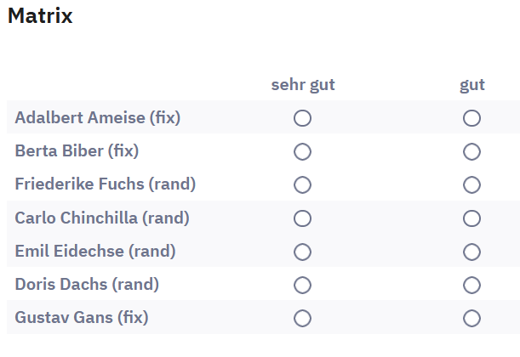520x357 pixels.
Task: Mark Friederike Fuchs as 'sehr gut'
Action: (302, 184)
